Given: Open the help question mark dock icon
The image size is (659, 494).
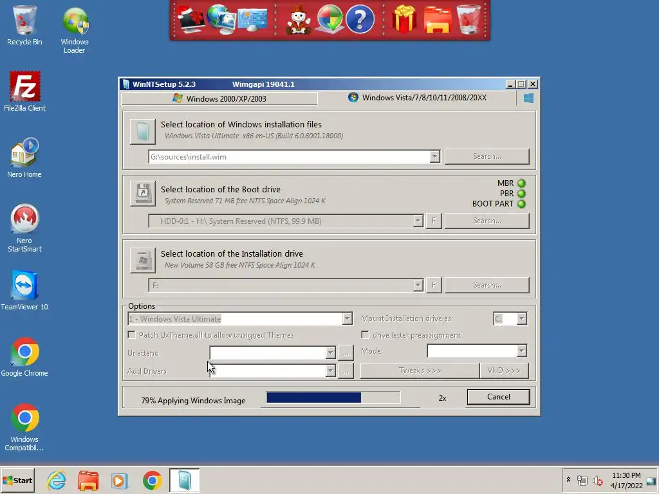Looking at the screenshot, I should pyautogui.click(x=360, y=19).
